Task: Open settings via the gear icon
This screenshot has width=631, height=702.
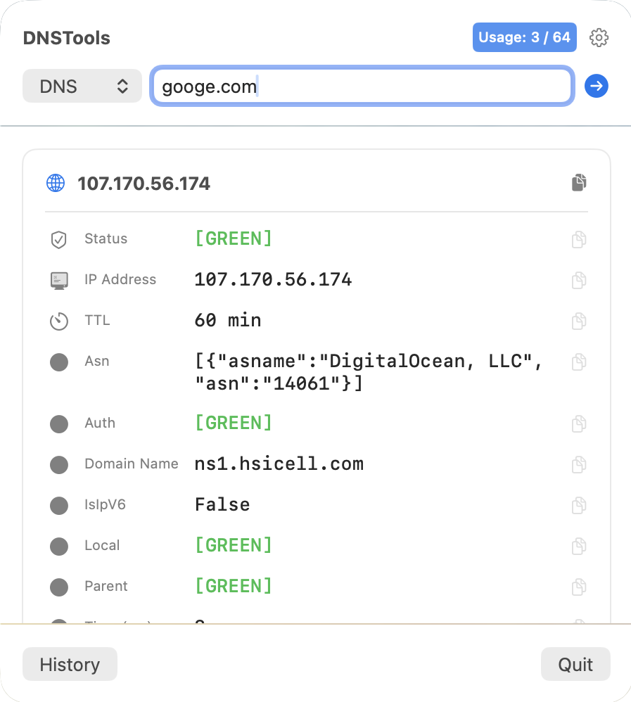Action: (x=599, y=38)
